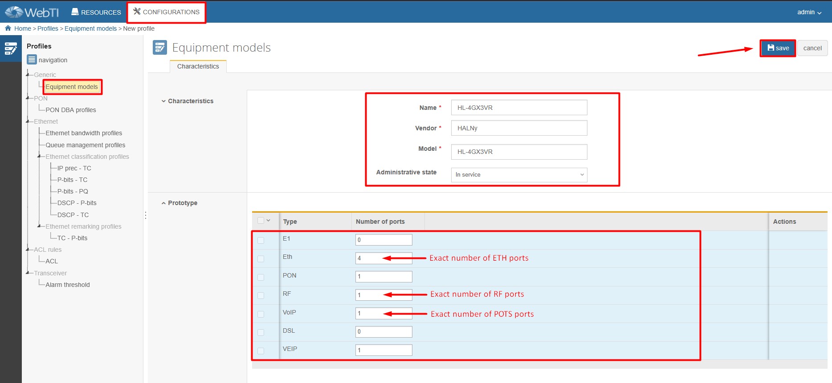Open the Administrative state dropdown
Screen dimensions: 832x383
click(519, 175)
